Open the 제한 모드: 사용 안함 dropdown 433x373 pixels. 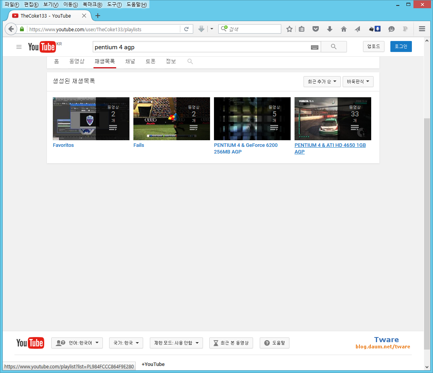[176, 343]
